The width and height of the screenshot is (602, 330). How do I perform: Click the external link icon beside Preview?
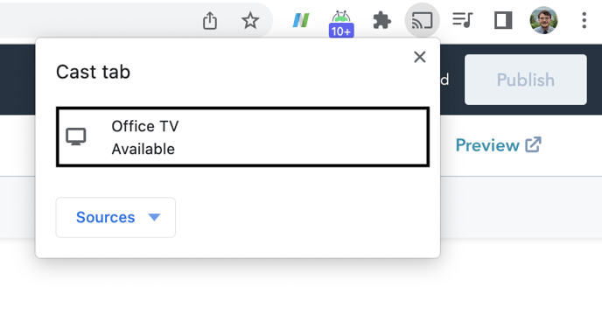tap(533, 144)
